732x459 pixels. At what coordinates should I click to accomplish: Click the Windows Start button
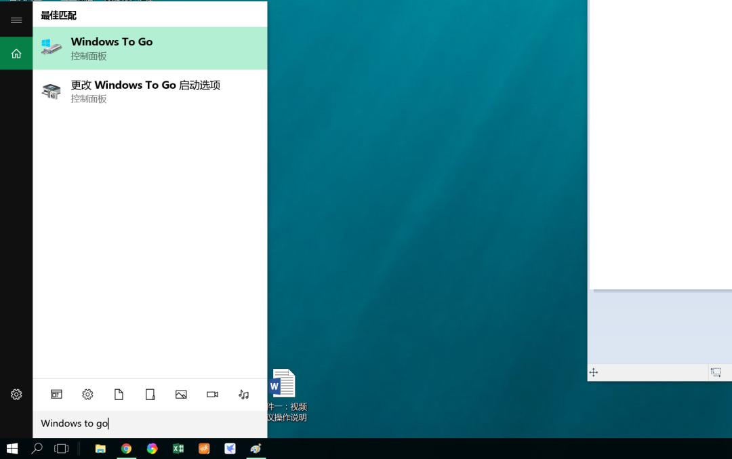(x=12, y=448)
